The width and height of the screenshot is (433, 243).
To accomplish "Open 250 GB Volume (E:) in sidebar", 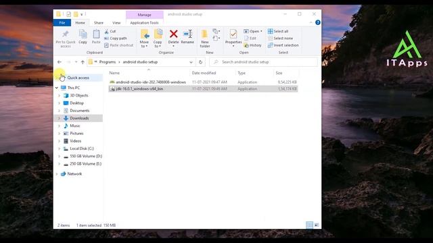I will click(x=86, y=163).
